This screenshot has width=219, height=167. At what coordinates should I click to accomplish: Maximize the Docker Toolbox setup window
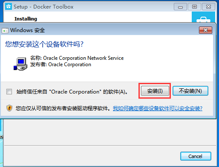click(x=194, y=7)
